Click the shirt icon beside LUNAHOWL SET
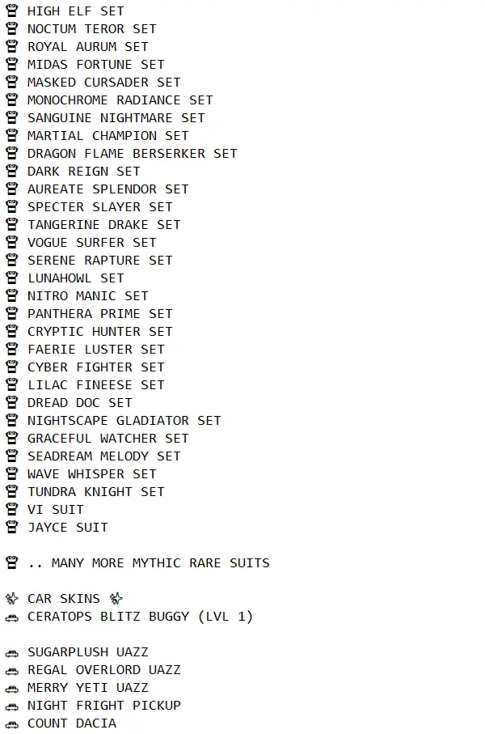 (11, 278)
